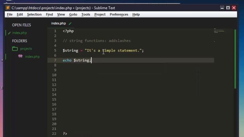Viewport: 244px width, 137px height.
Task: Open the Edit menu
Action: coord(20,14)
